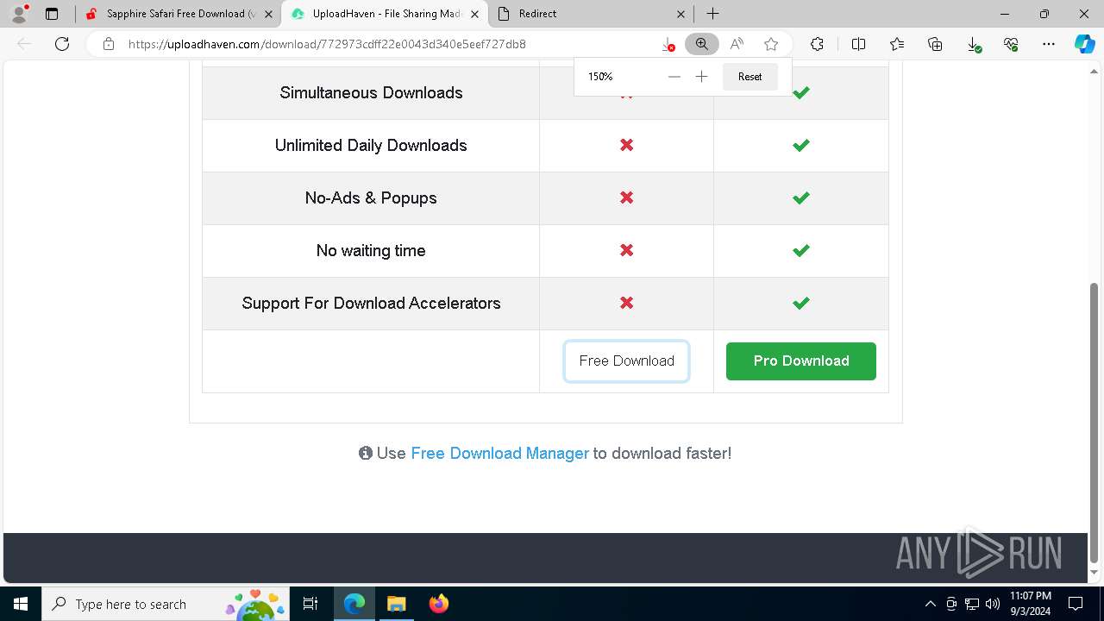Select the No waiting time label
The height and width of the screenshot is (621, 1104).
[371, 250]
